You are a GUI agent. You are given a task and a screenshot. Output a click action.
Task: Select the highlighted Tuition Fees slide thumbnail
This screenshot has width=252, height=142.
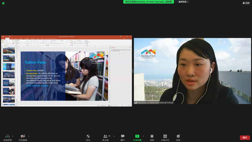pos(9,91)
